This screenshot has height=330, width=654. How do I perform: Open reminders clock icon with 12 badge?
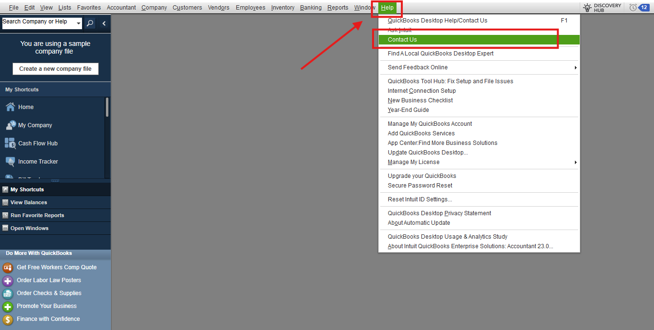coord(633,7)
